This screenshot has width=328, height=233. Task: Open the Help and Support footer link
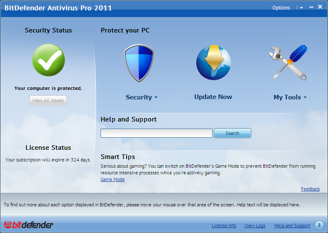point(292,226)
